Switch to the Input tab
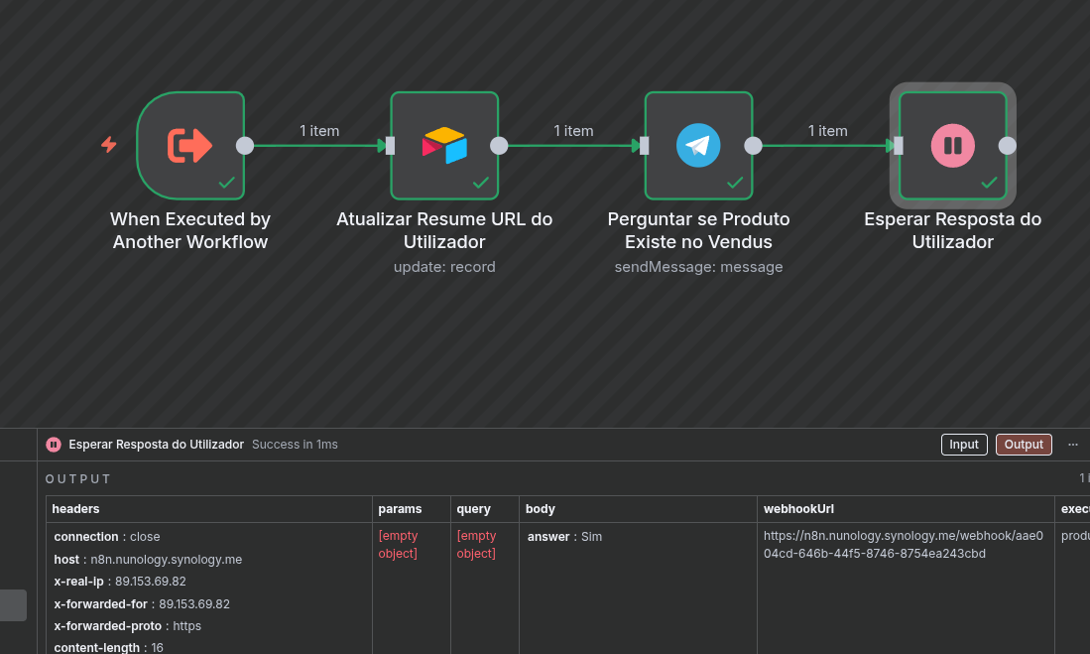This screenshot has height=654, width=1090. [963, 444]
